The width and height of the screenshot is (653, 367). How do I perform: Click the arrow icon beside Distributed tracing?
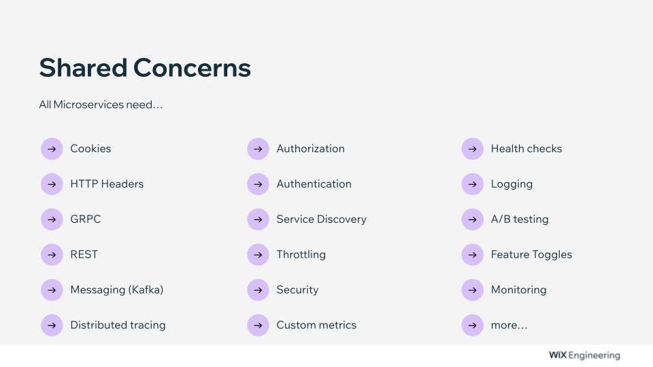pos(52,326)
